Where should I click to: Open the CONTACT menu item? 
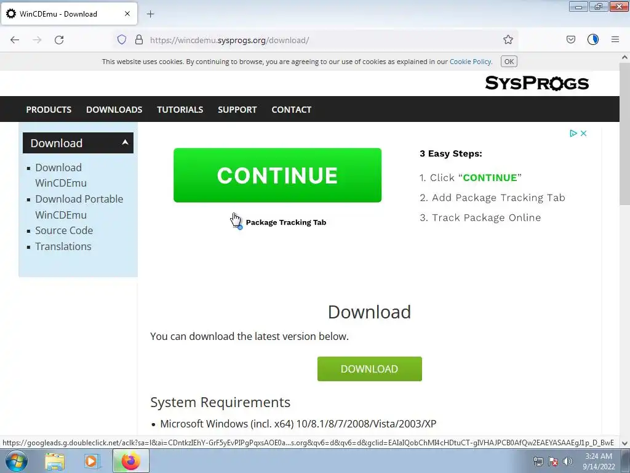click(291, 110)
